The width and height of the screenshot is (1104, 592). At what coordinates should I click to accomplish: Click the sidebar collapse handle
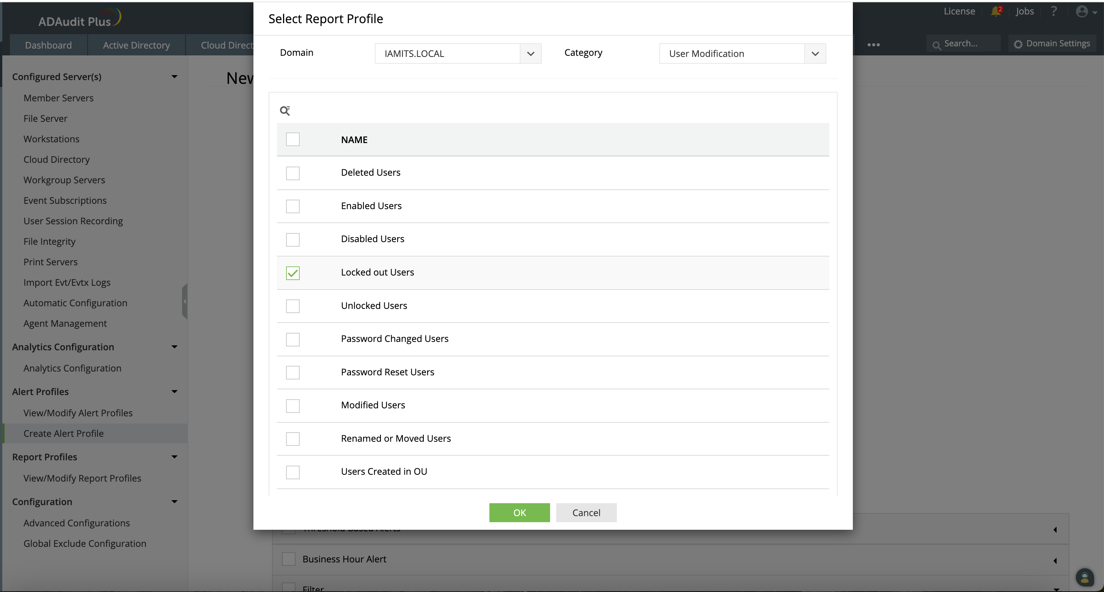[185, 301]
